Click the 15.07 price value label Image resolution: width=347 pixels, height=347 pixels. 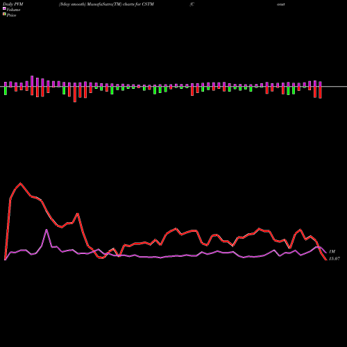pyautogui.click(x=335, y=259)
